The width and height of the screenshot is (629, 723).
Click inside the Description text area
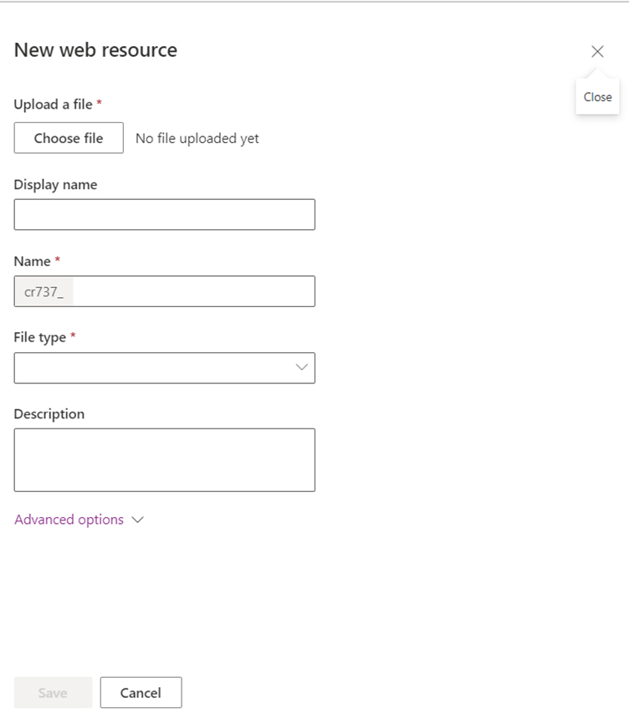coord(164,459)
